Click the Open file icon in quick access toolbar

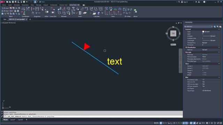point(10,2)
